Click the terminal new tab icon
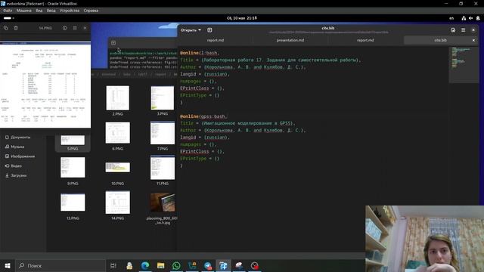Image resolution: width=484 pixels, height=272 pixels. pos(113,43)
